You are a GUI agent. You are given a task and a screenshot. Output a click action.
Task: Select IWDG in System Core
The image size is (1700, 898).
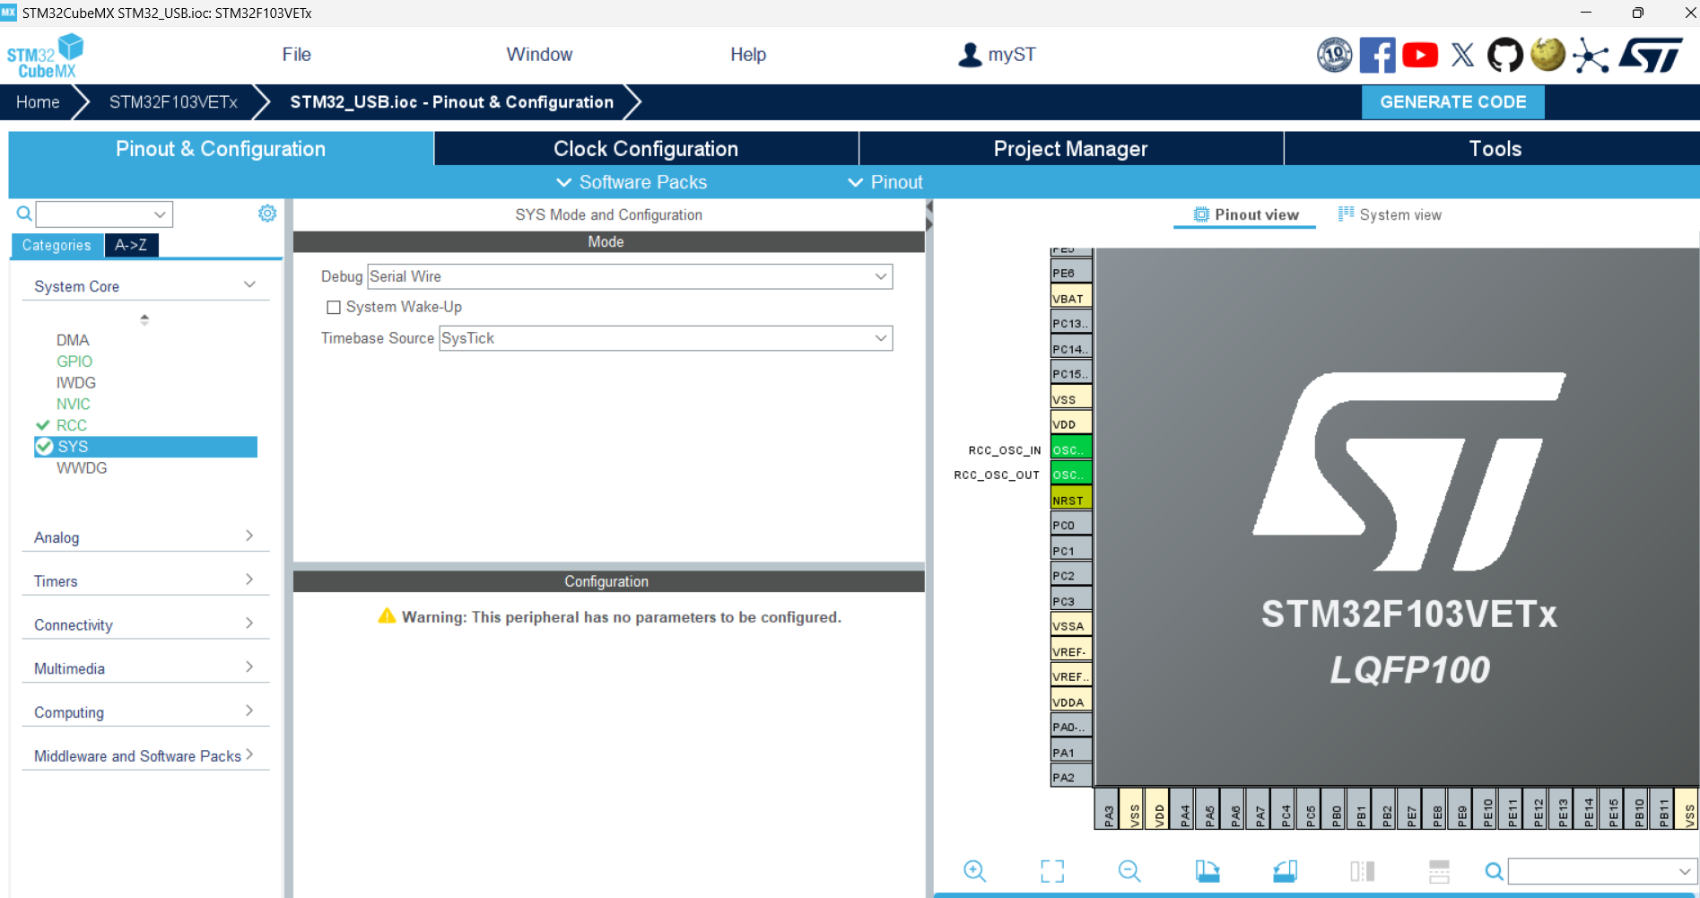(76, 383)
